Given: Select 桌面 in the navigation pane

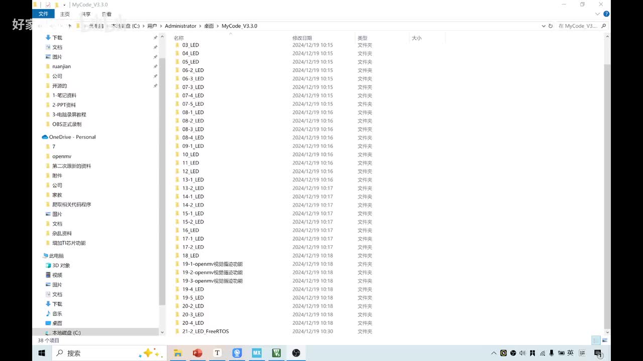Looking at the screenshot, I should [x=57, y=323].
